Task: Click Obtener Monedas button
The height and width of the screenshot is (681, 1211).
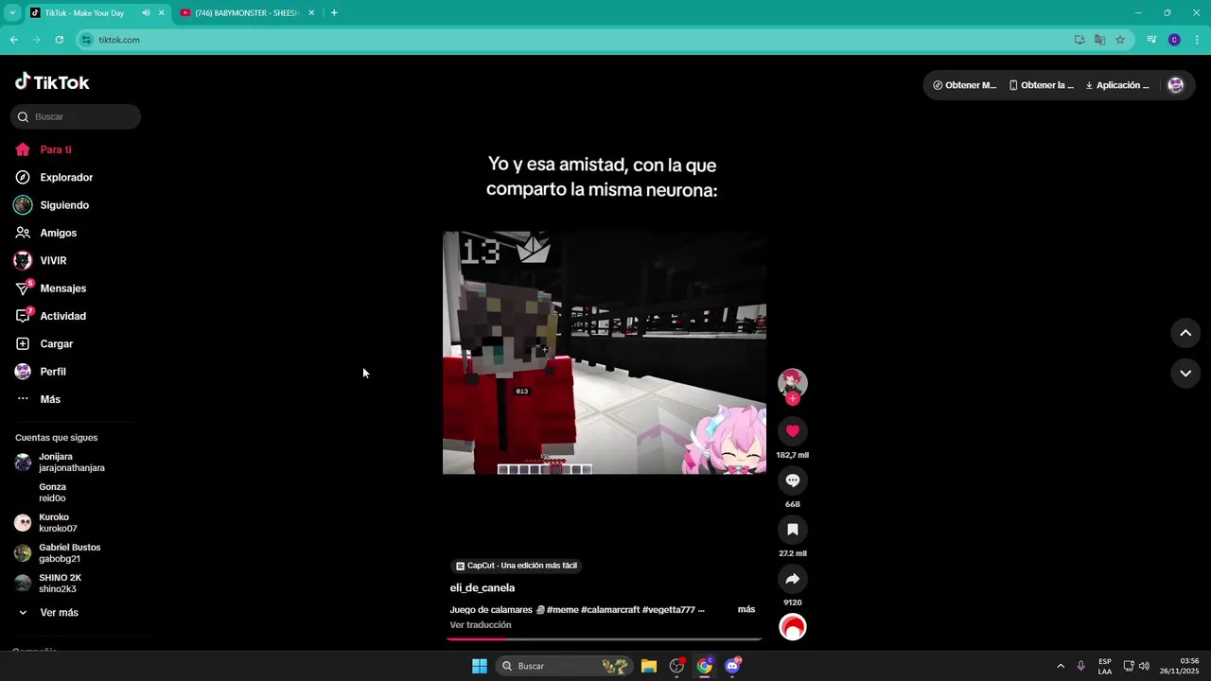Action: click(x=964, y=85)
